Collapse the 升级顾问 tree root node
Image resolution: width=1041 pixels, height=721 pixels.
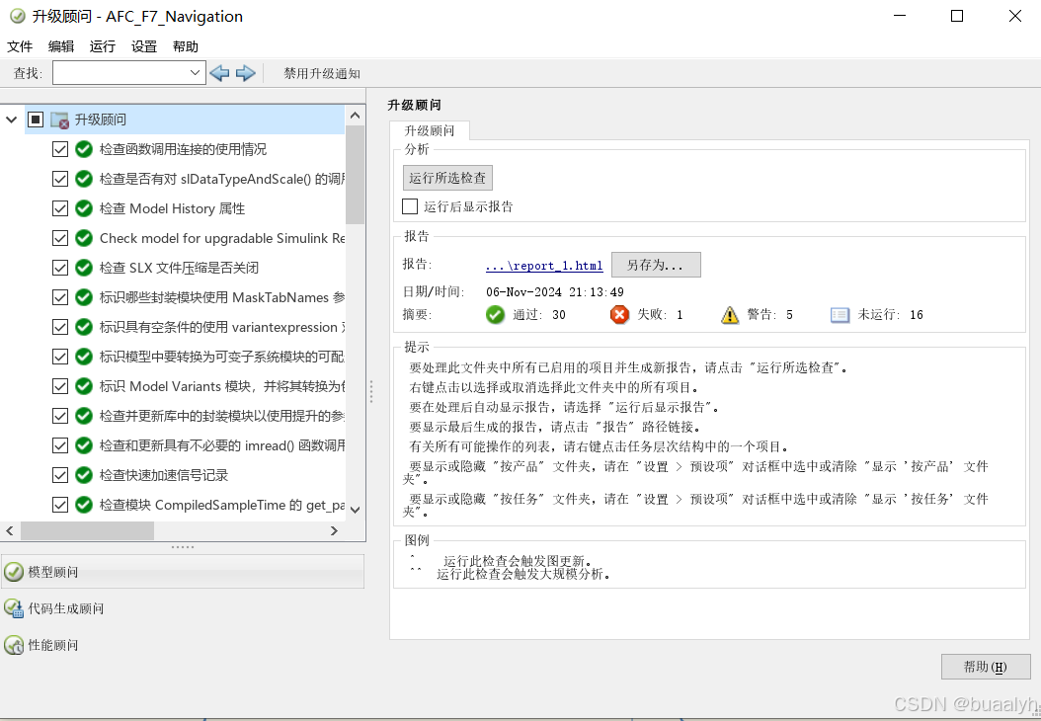click(11, 120)
